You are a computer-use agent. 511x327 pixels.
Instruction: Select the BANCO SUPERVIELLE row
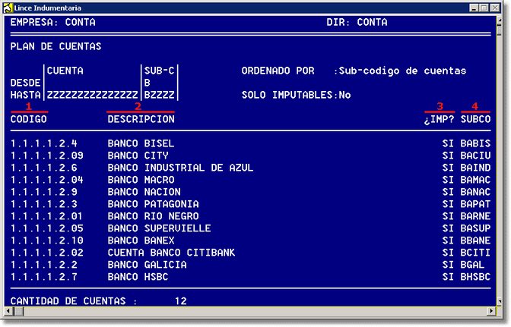coord(250,228)
